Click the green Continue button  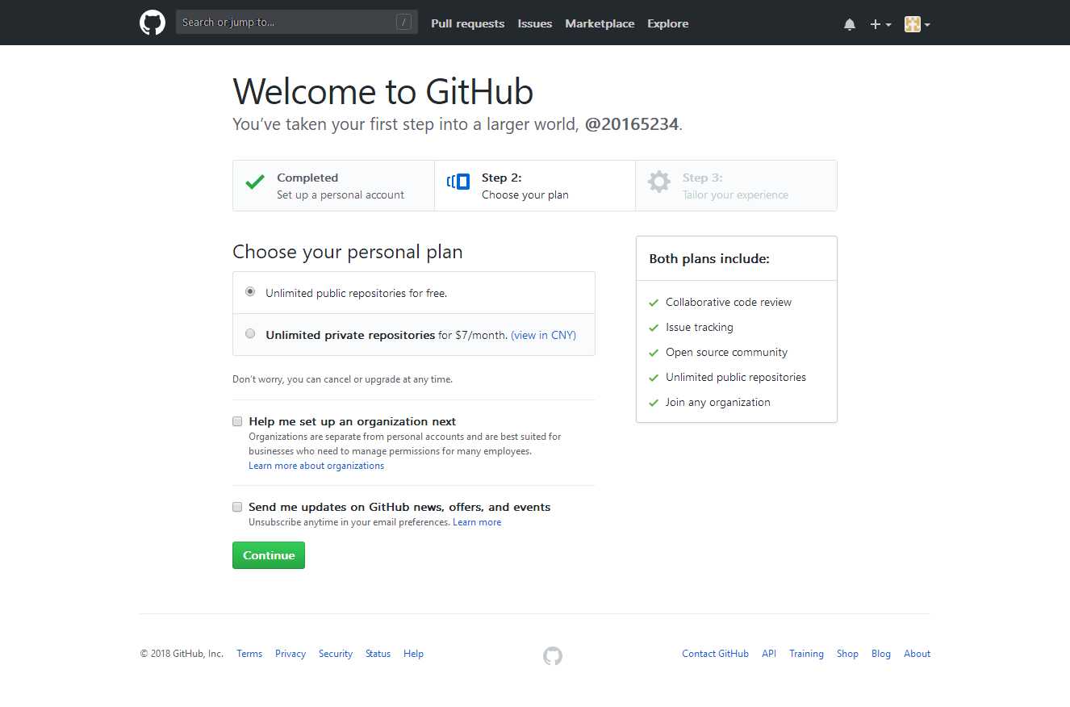click(x=269, y=555)
